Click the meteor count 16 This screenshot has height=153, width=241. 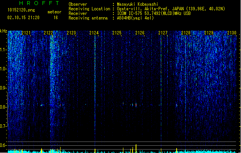pos(56,18)
